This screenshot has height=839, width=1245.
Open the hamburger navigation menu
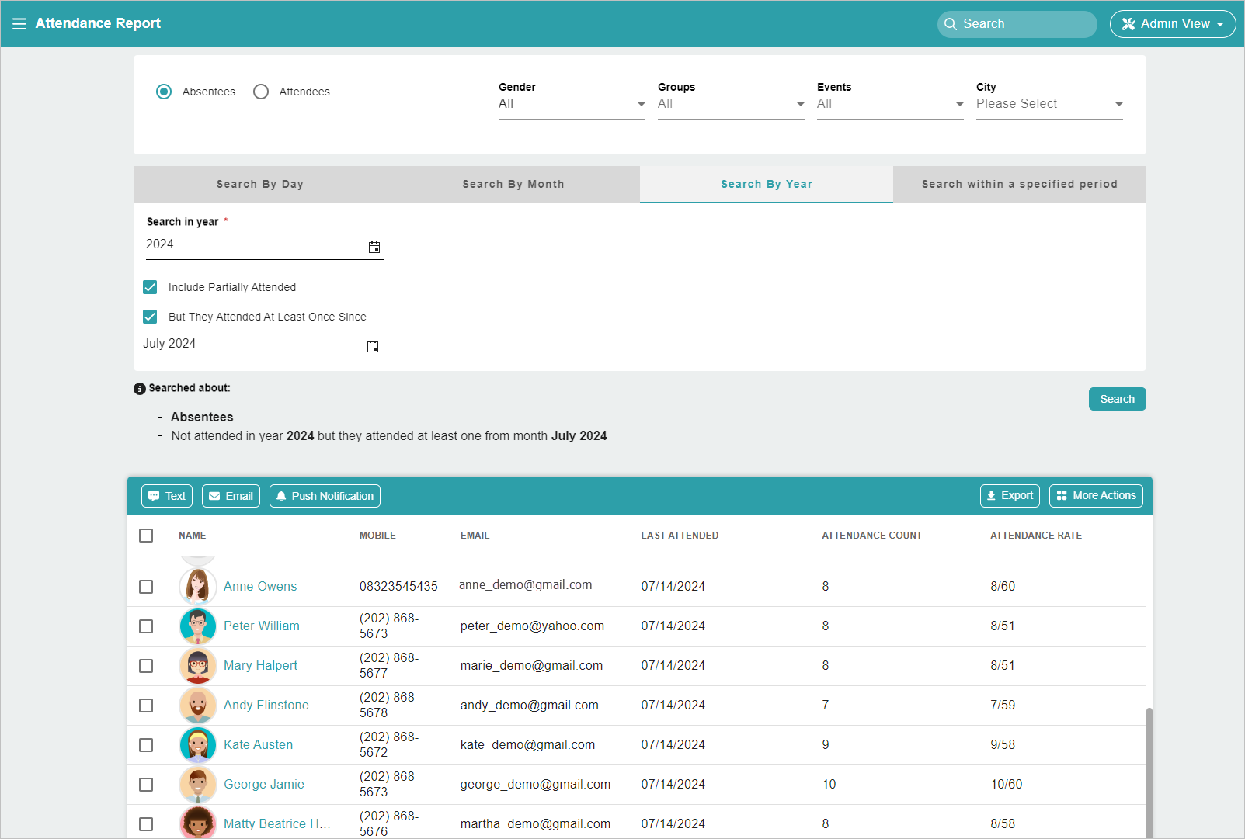(19, 24)
